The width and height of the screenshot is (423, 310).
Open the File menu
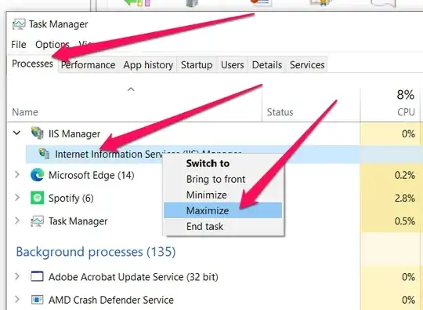tap(19, 44)
